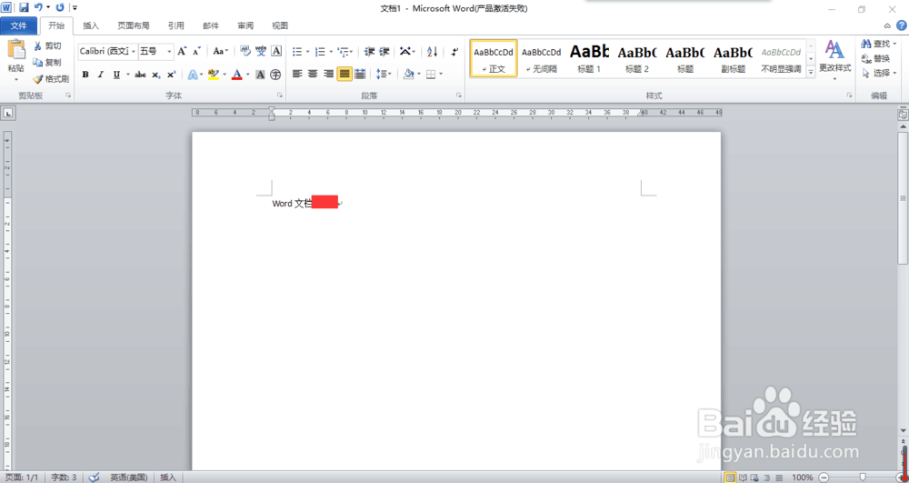Center the paragraph text
Screen dimensions: 909x483
click(313, 75)
